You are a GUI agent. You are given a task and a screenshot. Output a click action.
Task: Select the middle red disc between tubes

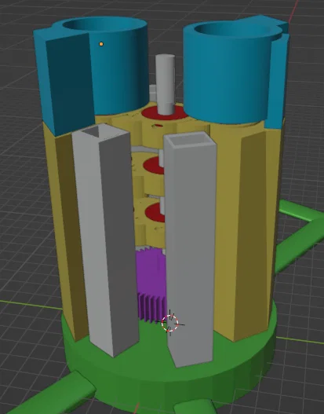[x=154, y=165]
